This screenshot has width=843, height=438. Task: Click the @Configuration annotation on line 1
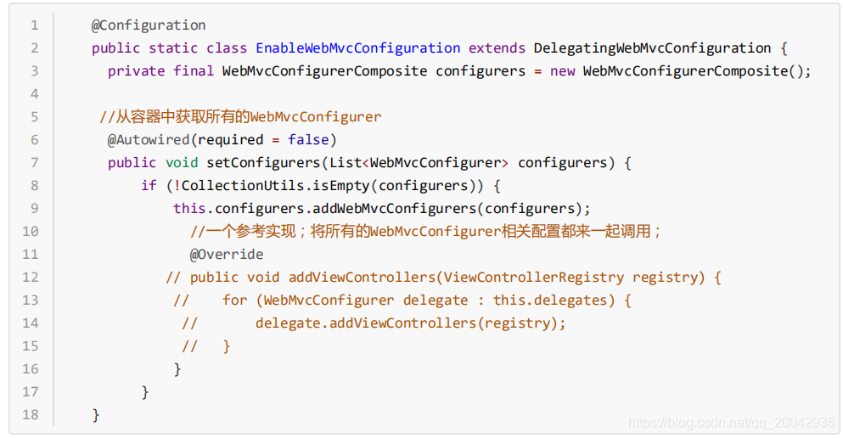coord(149,25)
